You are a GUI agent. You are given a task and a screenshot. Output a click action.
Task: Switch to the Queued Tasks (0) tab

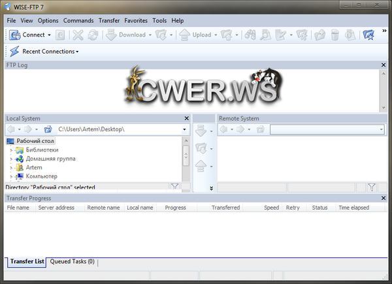click(x=72, y=261)
